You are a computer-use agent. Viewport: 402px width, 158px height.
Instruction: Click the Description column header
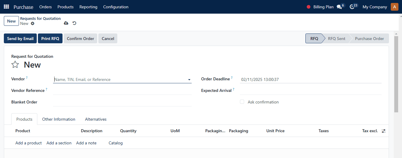(x=92, y=131)
